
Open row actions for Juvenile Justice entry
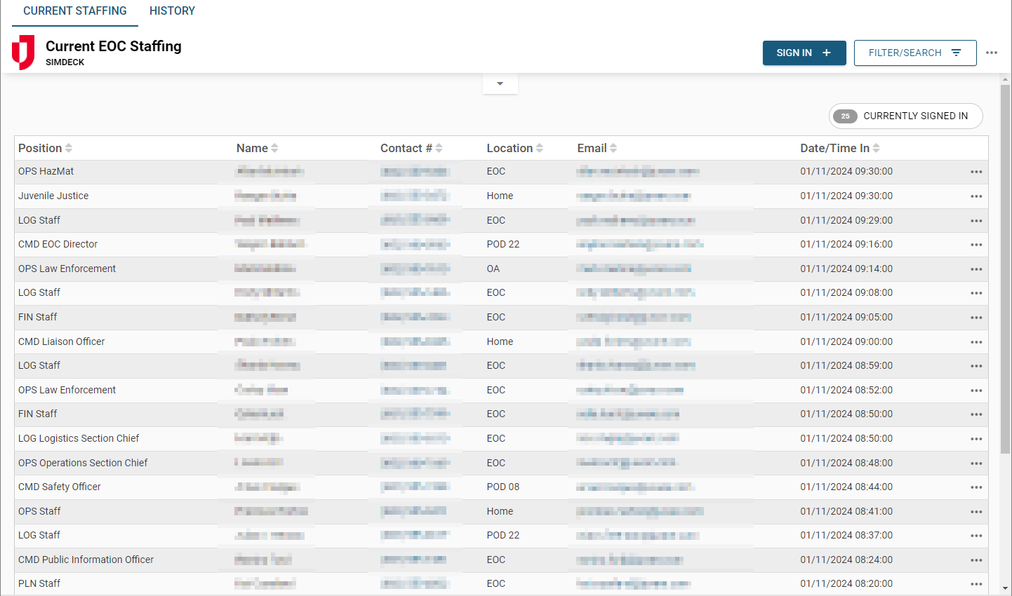(976, 196)
